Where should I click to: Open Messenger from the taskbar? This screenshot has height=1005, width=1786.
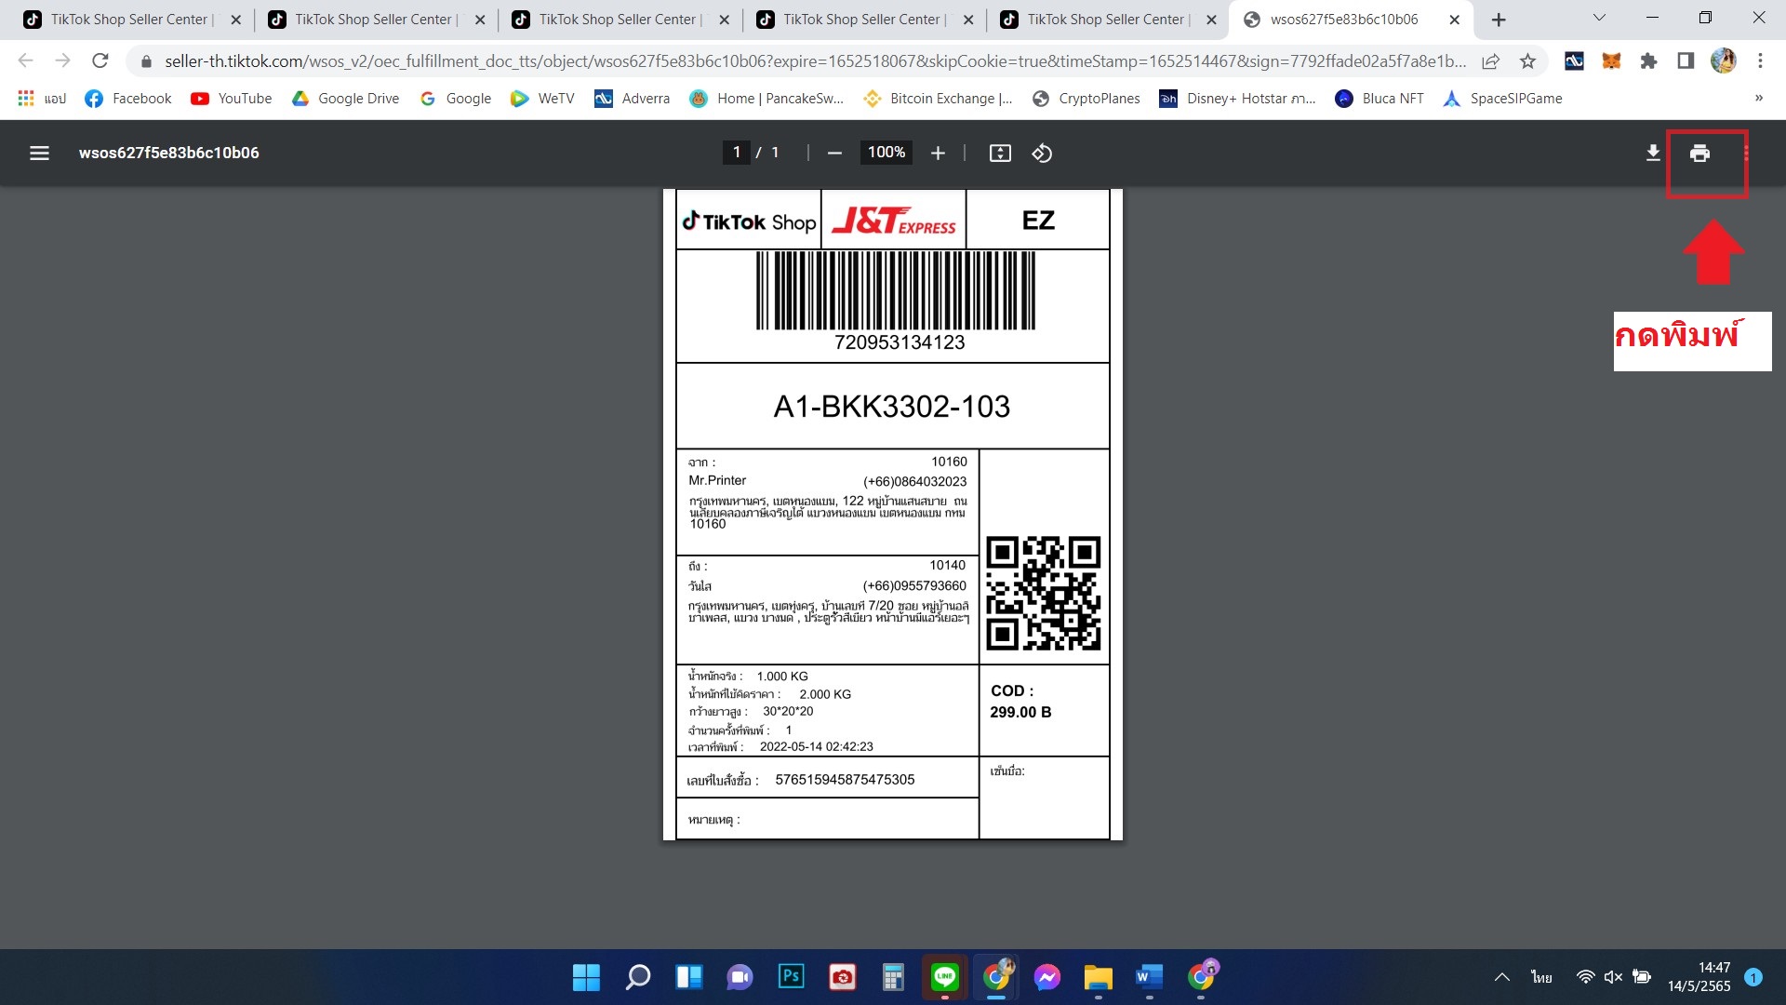tap(1046, 977)
